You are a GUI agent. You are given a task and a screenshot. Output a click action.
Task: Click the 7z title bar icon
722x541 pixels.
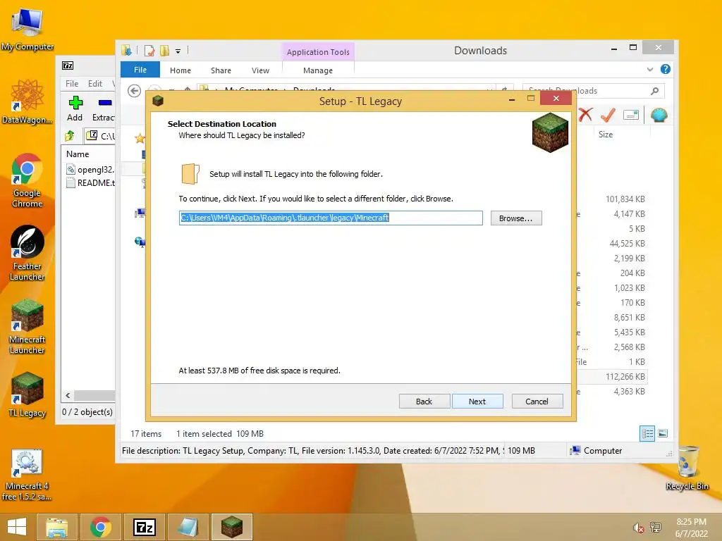(x=68, y=66)
